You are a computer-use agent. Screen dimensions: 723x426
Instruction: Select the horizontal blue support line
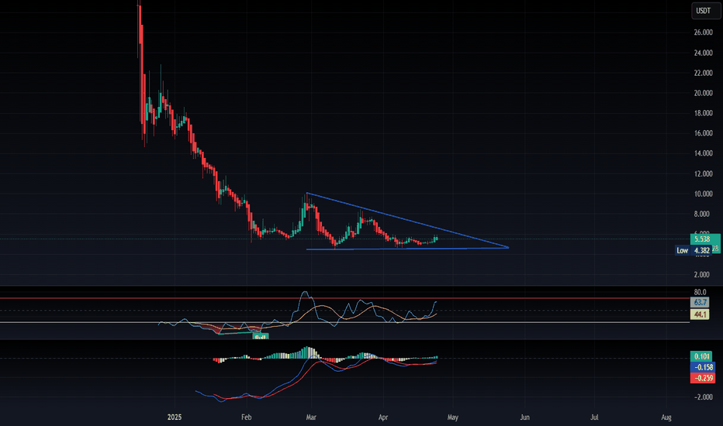[407, 249]
